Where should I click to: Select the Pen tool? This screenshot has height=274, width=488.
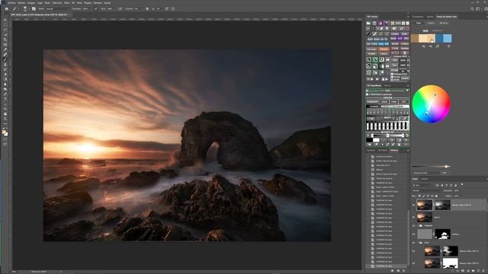(x=5, y=94)
